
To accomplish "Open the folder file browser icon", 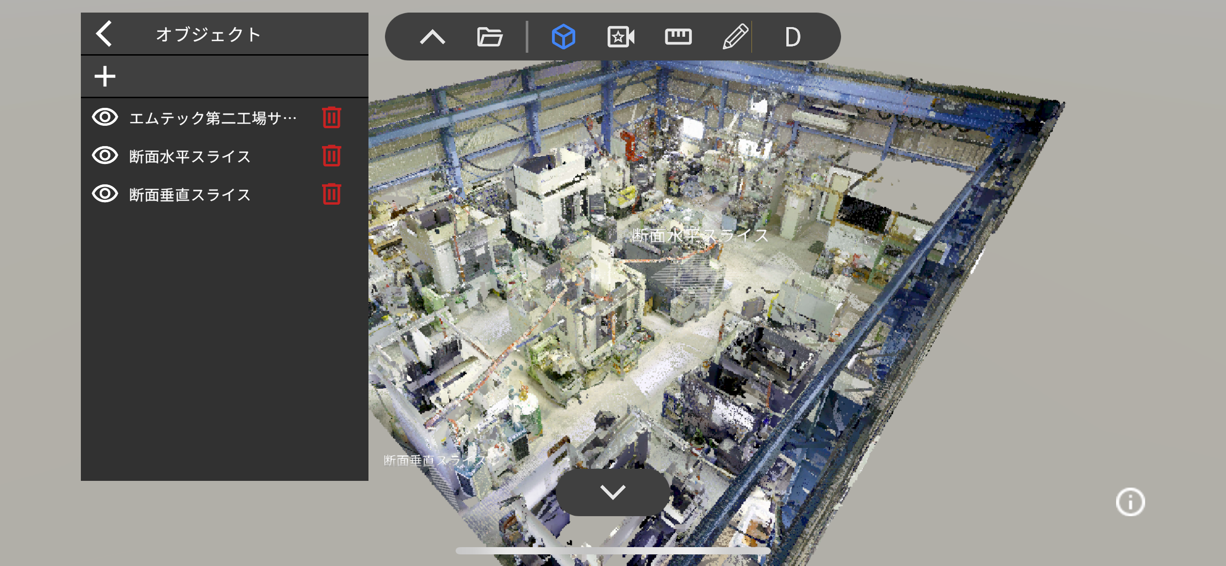I will click(490, 37).
